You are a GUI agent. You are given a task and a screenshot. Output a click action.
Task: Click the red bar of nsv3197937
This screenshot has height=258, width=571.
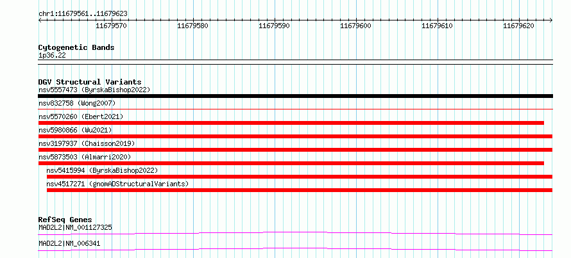tap(295, 150)
